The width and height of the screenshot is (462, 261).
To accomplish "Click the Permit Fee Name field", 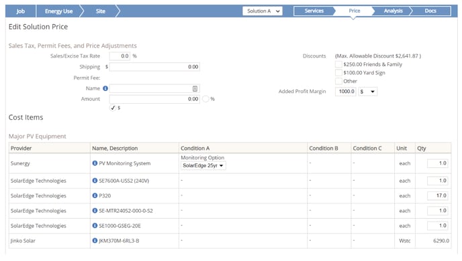I will pos(154,88).
